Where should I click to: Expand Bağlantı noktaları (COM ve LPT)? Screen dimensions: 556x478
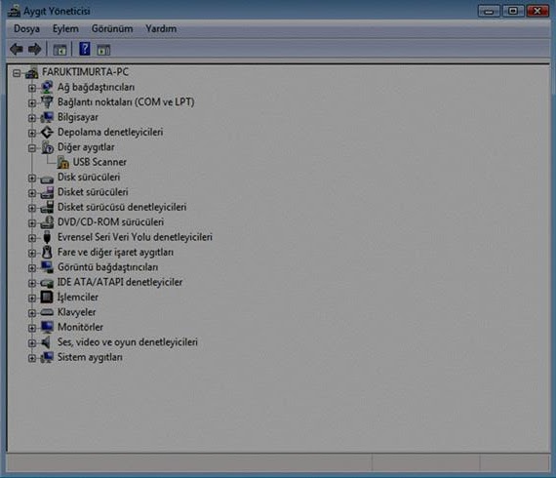tap(32, 102)
